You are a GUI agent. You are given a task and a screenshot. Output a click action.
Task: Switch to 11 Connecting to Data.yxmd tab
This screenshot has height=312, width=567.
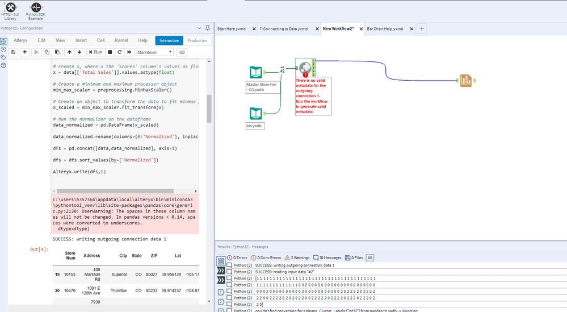click(284, 29)
